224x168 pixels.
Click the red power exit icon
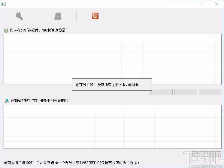point(95,16)
